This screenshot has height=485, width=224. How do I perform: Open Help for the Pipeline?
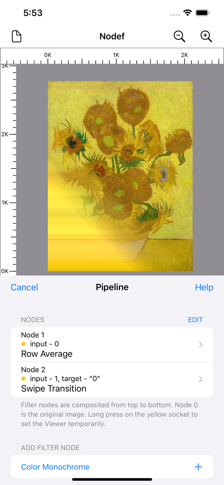204,287
